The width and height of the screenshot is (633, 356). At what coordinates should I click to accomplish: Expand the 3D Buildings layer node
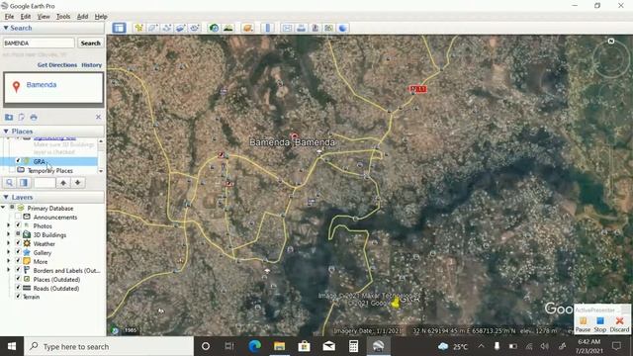pyautogui.click(x=9, y=234)
